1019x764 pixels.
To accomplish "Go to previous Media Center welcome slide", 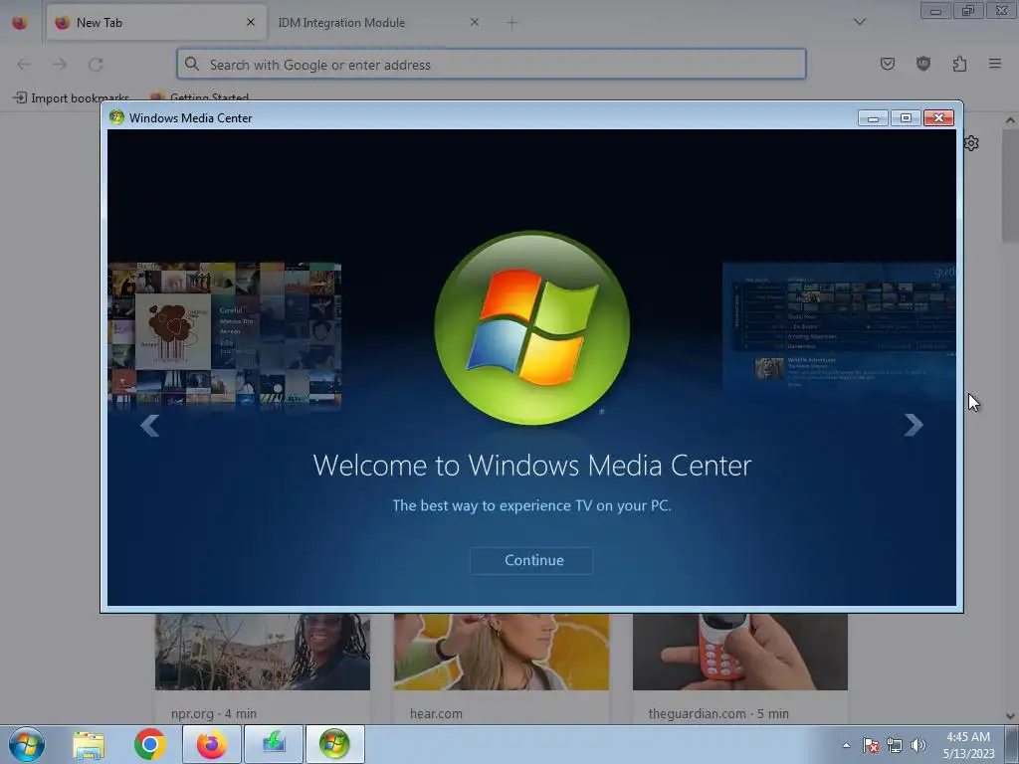I will coord(150,426).
